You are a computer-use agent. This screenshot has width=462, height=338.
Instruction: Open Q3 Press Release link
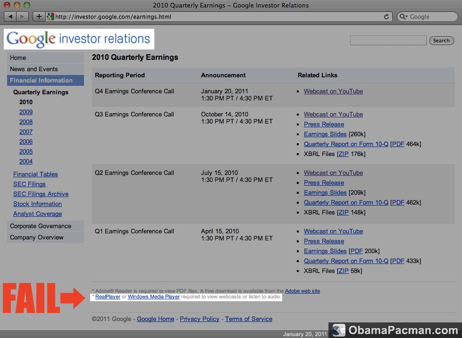coord(324,124)
